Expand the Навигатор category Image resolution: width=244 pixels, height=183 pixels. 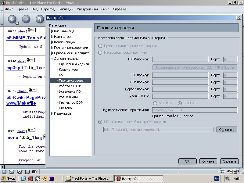[x=52, y=37]
